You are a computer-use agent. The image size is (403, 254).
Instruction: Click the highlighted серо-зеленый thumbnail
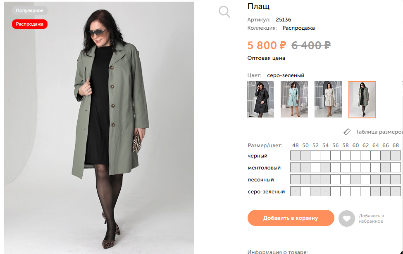pos(362,100)
